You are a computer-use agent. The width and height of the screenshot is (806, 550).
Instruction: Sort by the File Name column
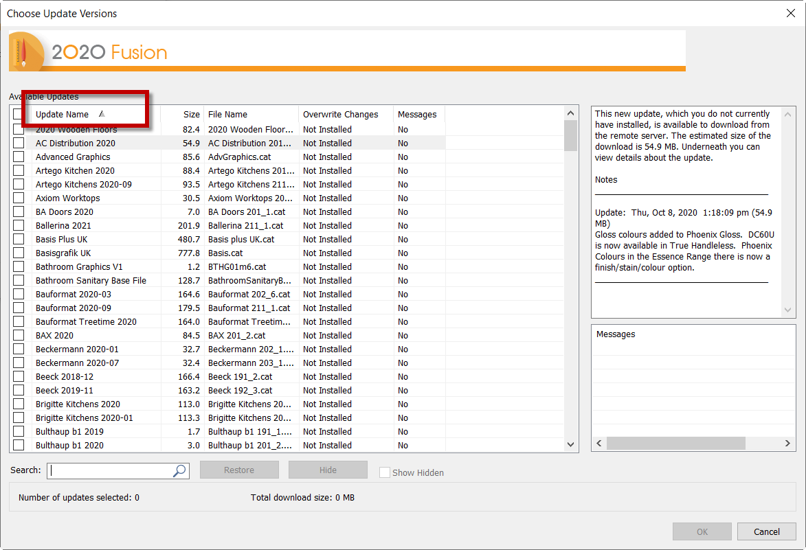pyautogui.click(x=251, y=114)
